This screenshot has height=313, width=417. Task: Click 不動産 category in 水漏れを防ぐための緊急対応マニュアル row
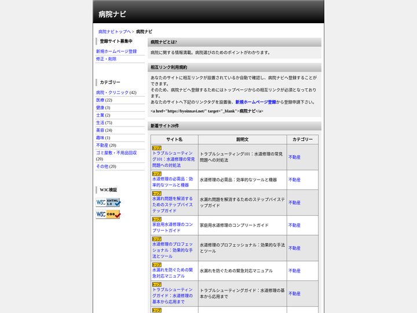[x=294, y=271]
